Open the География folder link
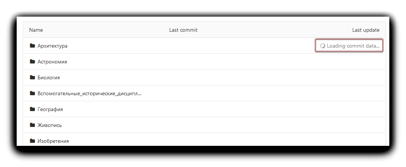Screen dimensions: 406x167 tap(50, 109)
